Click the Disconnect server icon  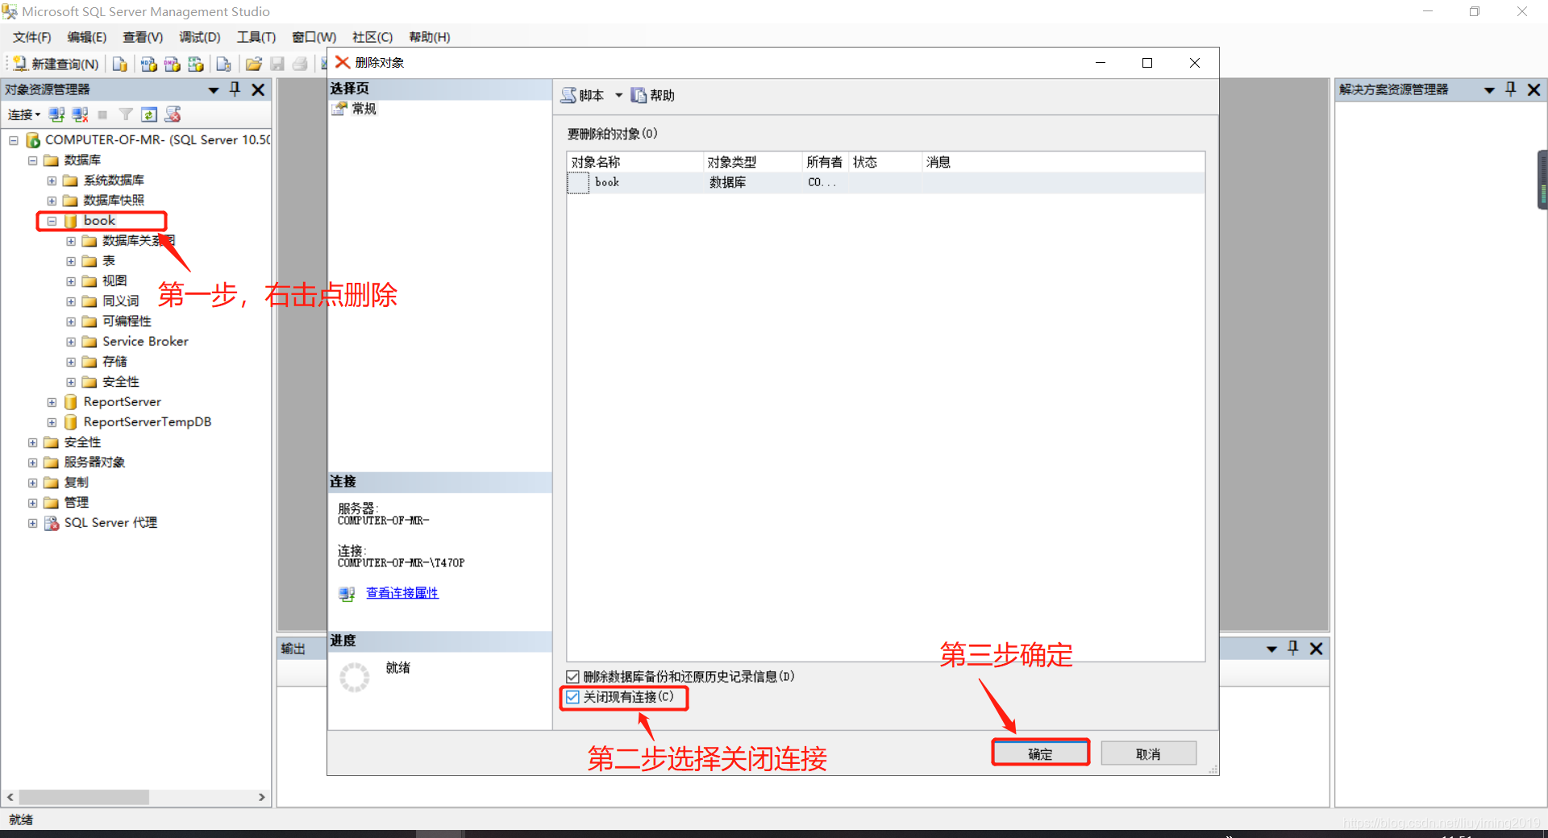(80, 114)
